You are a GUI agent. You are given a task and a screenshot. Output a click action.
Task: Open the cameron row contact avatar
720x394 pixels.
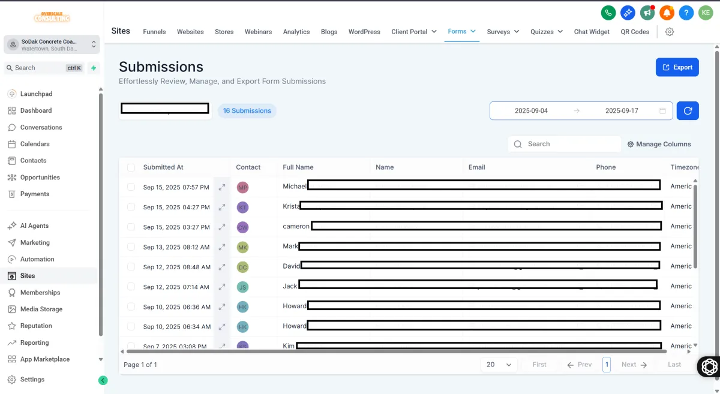pos(242,227)
